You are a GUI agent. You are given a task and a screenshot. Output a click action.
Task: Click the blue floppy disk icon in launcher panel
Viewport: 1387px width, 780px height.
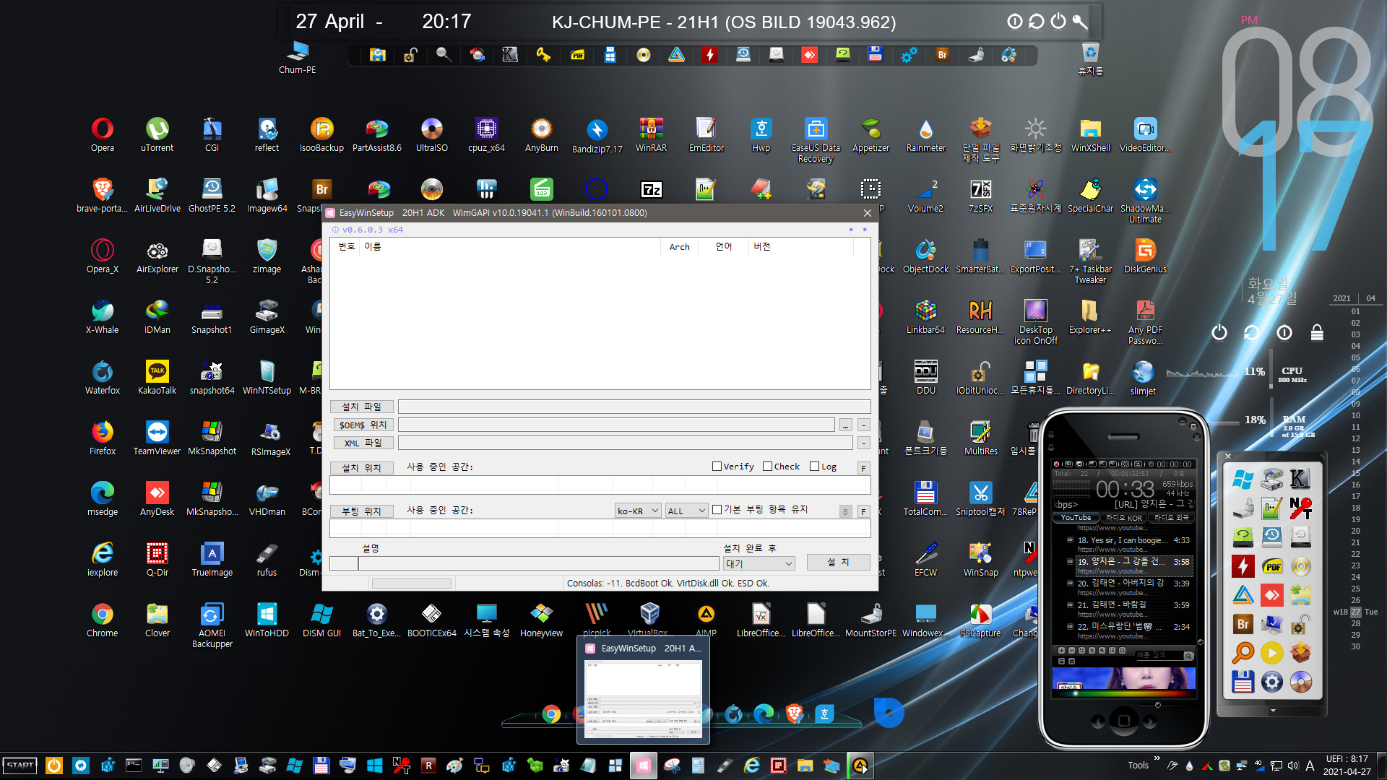point(1243,682)
